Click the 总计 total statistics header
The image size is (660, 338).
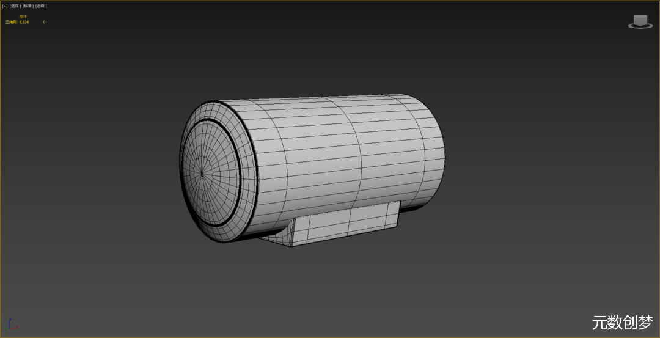pos(23,17)
